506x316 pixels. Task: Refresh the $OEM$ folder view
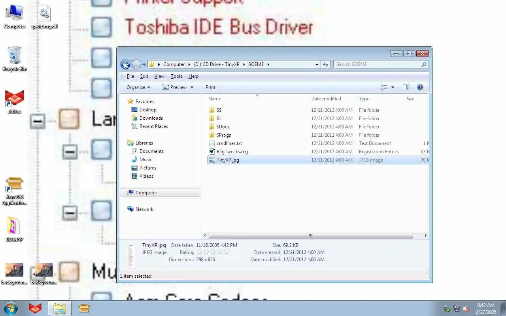click(x=326, y=64)
